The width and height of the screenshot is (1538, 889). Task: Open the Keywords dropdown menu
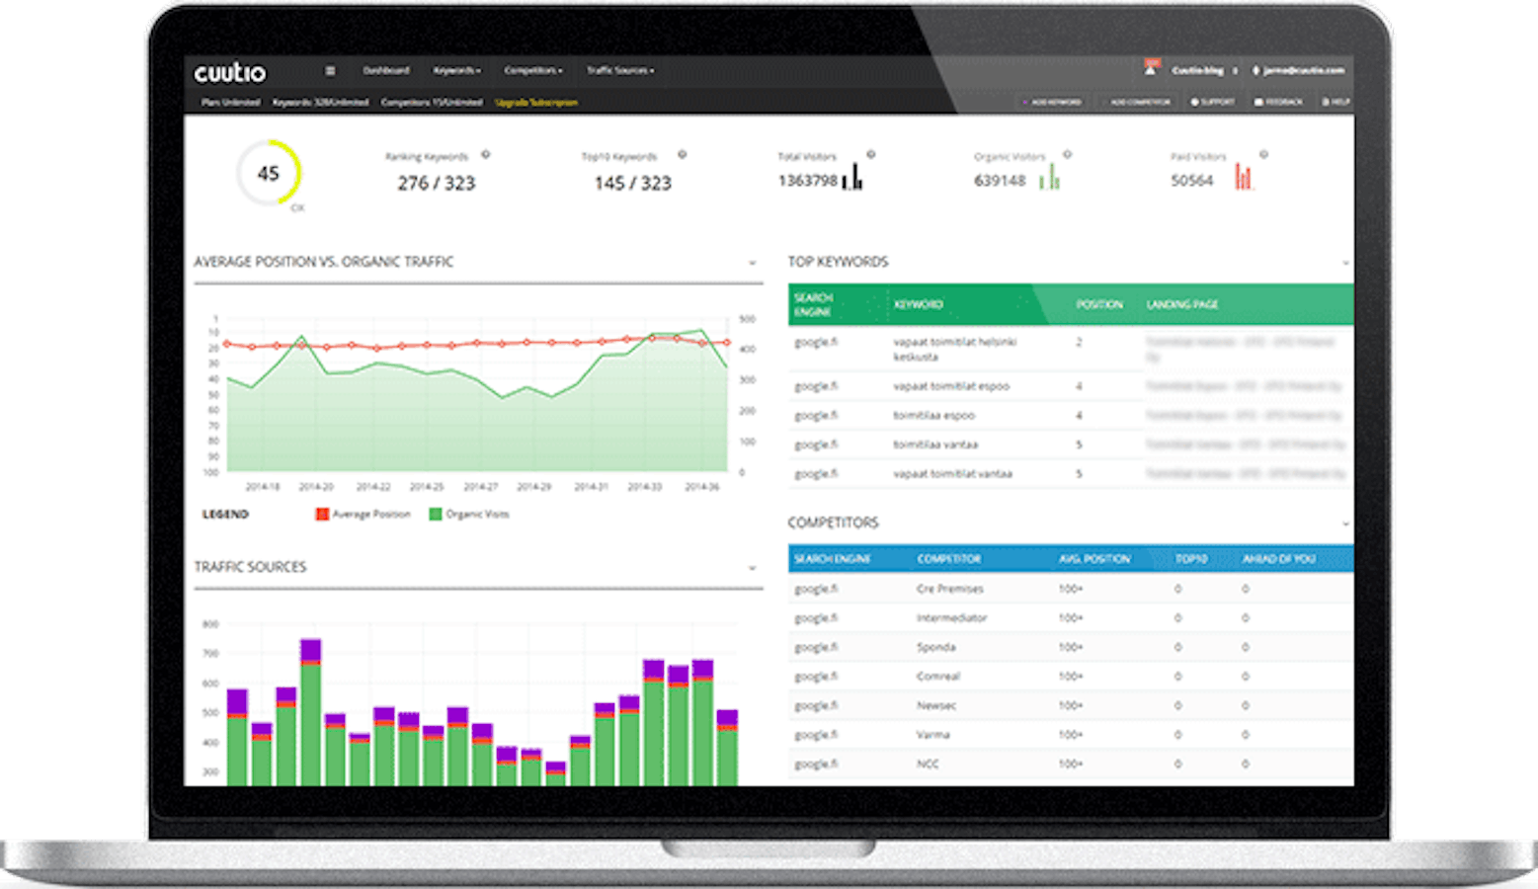(456, 71)
